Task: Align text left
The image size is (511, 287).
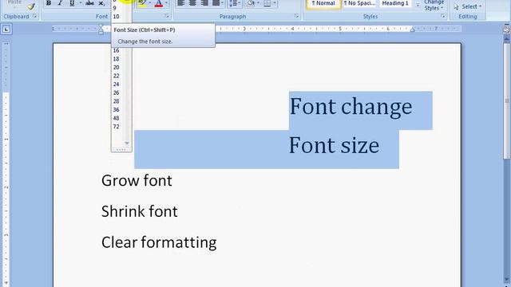Action: (x=181, y=3)
